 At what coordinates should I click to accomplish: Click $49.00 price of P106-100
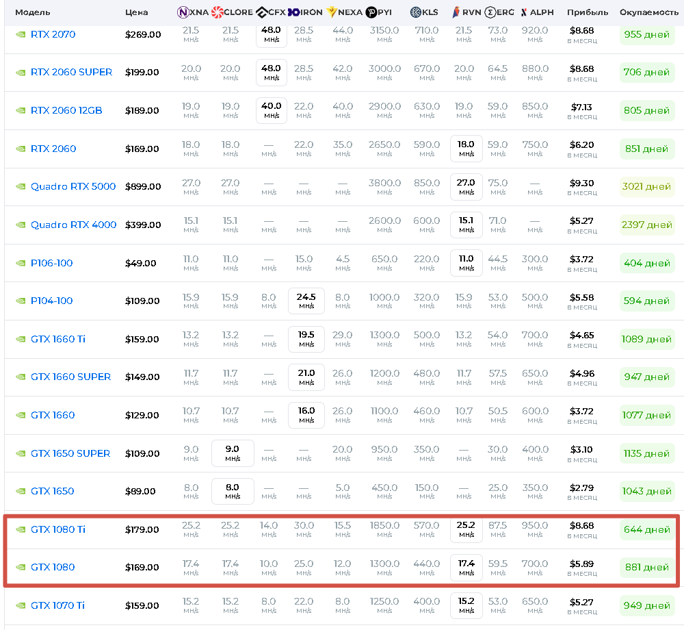point(140,263)
